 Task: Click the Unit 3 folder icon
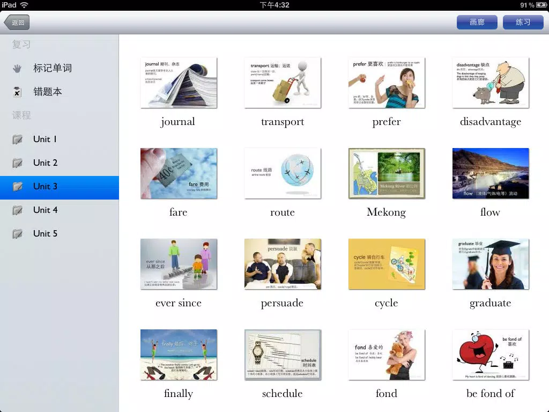pyautogui.click(x=17, y=186)
